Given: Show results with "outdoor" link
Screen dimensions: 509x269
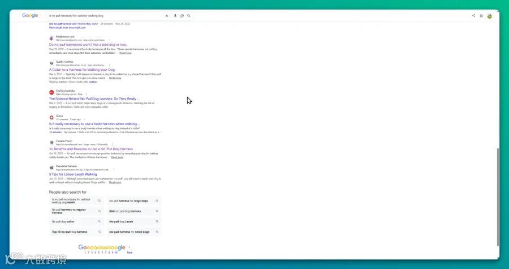Looking at the screenshot, I should pyautogui.click(x=93, y=82).
